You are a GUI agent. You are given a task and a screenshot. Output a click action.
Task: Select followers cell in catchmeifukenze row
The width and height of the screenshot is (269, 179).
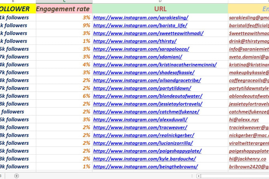(x=18, y=112)
